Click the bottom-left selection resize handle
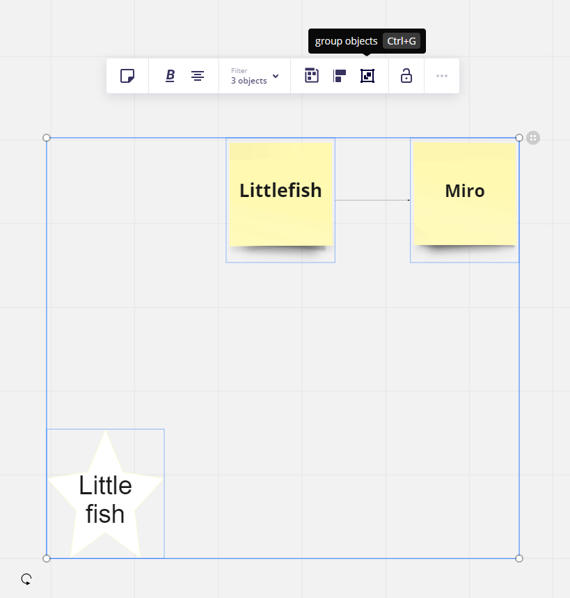This screenshot has height=598, width=570. click(x=47, y=558)
